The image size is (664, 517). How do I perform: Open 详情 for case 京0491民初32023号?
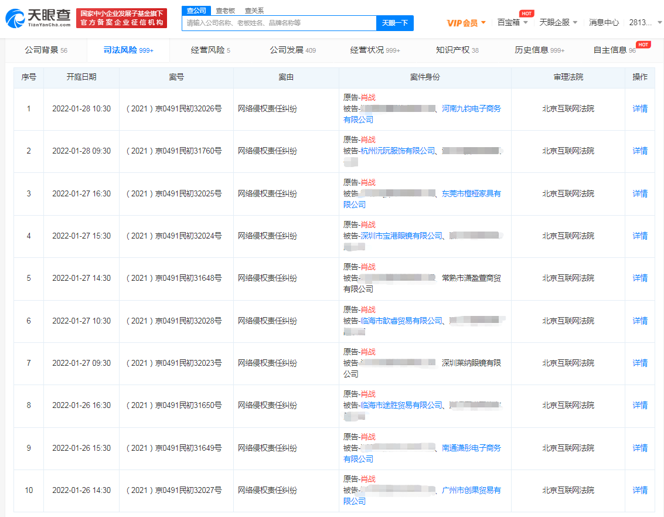pos(640,363)
